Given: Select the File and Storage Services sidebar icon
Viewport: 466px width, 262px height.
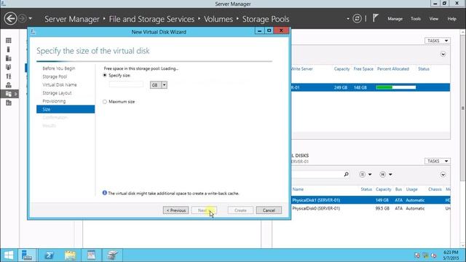Looking at the screenshot, I should point(9,94).
